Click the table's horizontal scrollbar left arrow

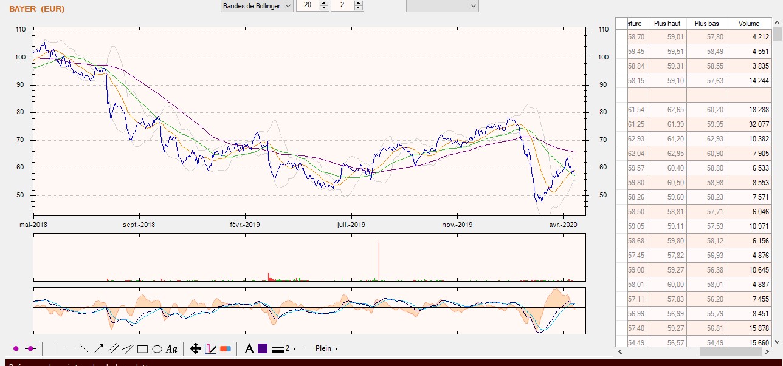619,351
